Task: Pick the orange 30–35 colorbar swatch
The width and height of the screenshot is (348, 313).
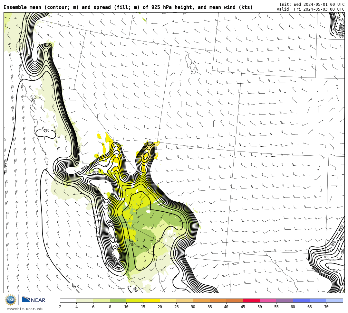Action: 201,300
